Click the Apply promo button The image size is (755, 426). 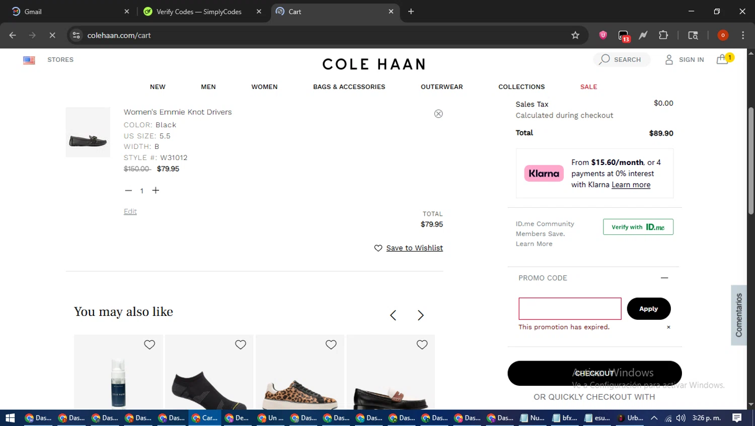coord(649,309)
